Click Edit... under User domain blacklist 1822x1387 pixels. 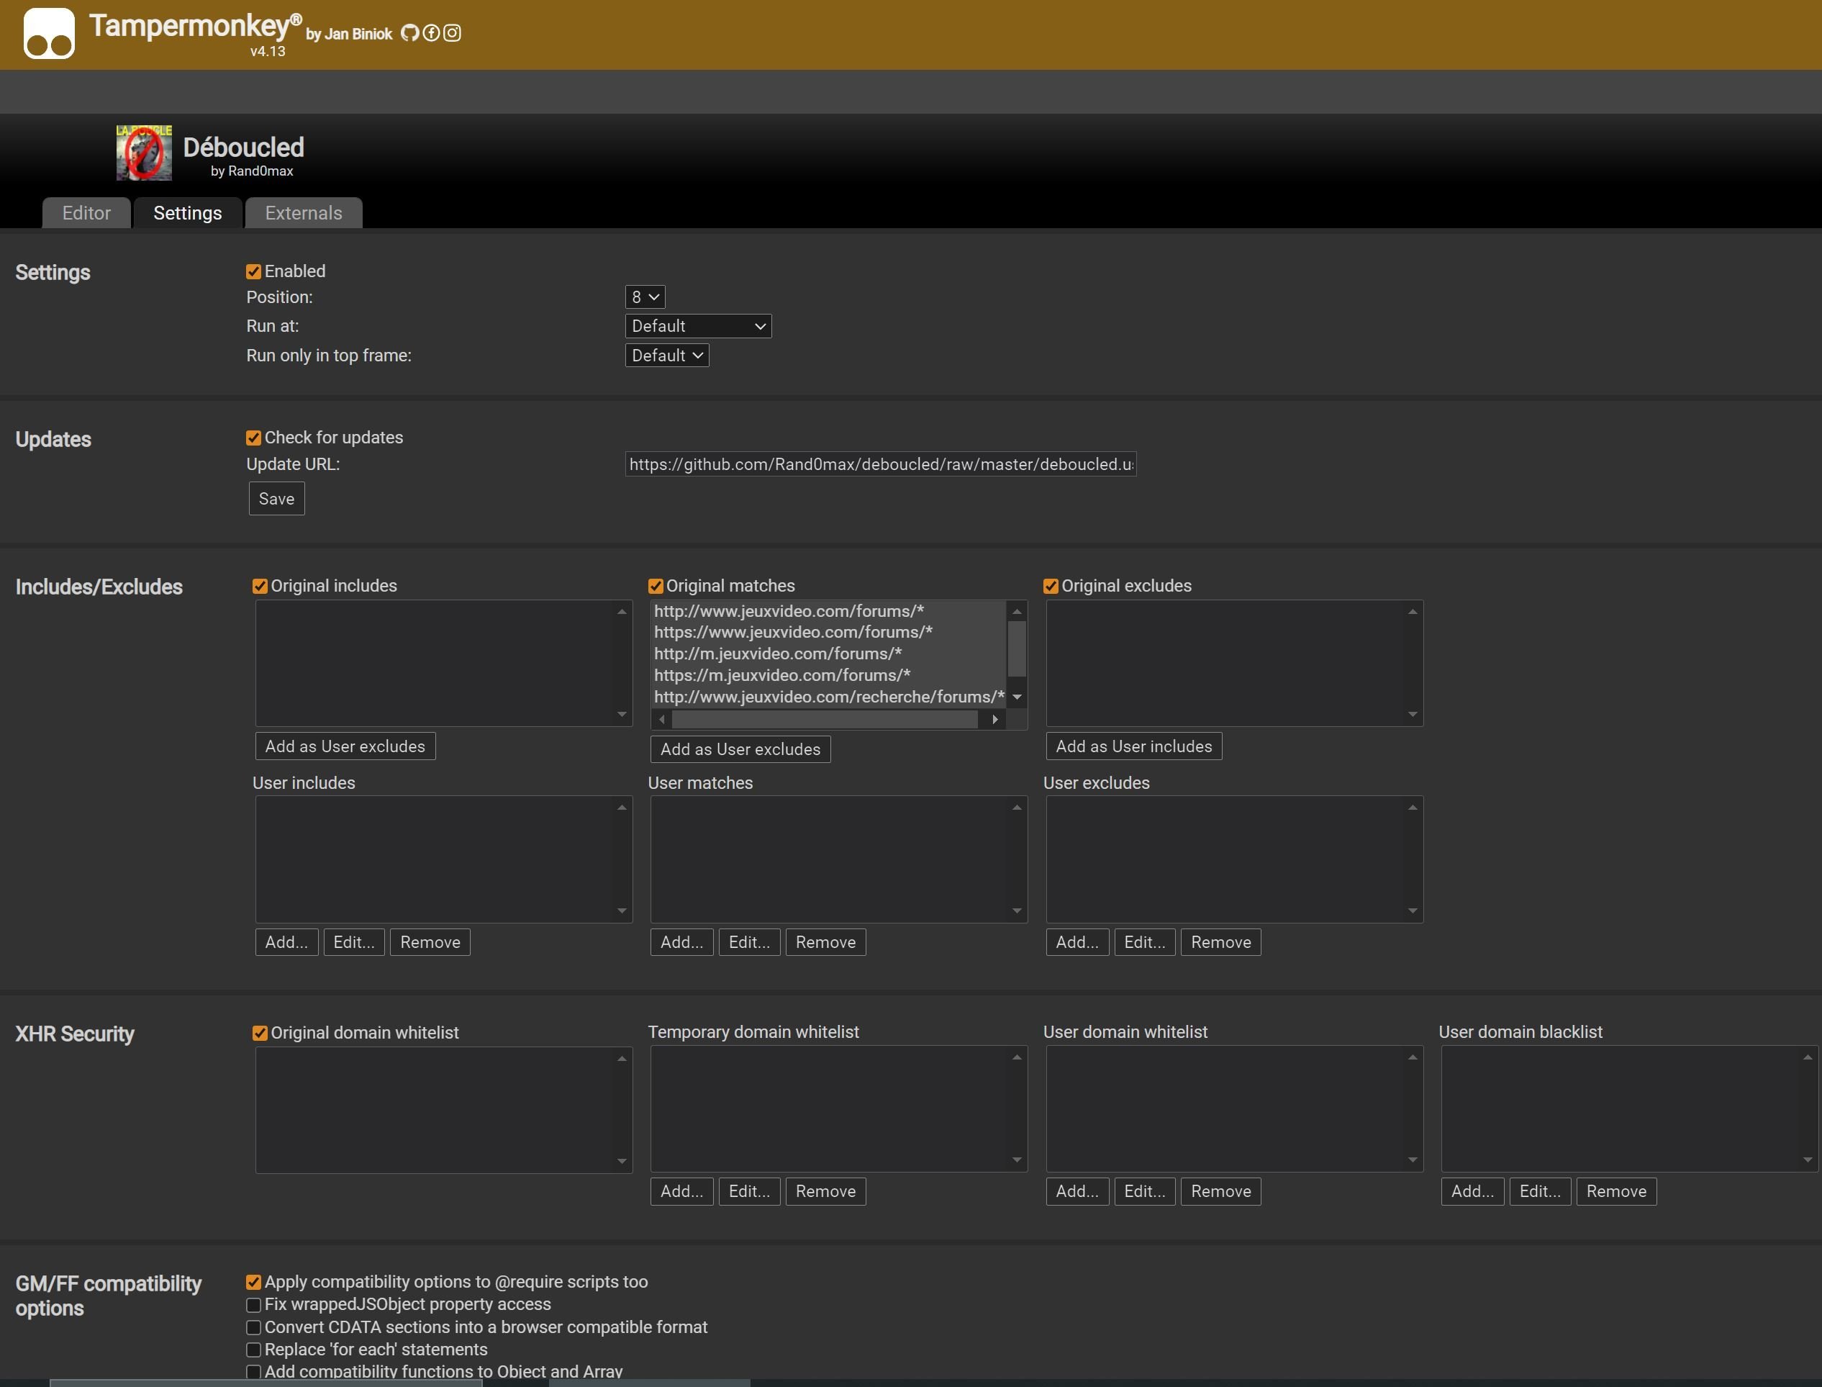point(1540,1192)
